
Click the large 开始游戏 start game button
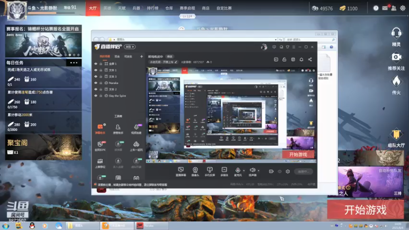[366, 210]
